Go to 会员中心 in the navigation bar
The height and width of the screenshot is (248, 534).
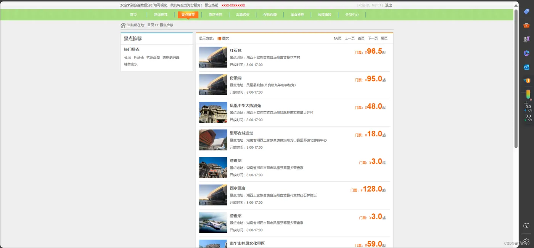pyautogui.click(x=352, y=15)
